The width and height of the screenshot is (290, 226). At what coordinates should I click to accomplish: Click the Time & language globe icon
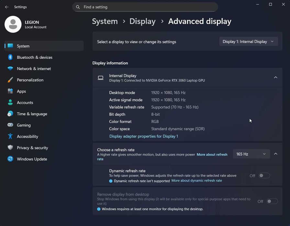click(x=10, y=114)
